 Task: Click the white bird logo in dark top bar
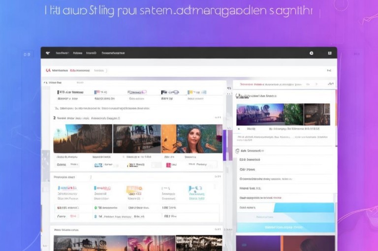[x=48, y=53]
